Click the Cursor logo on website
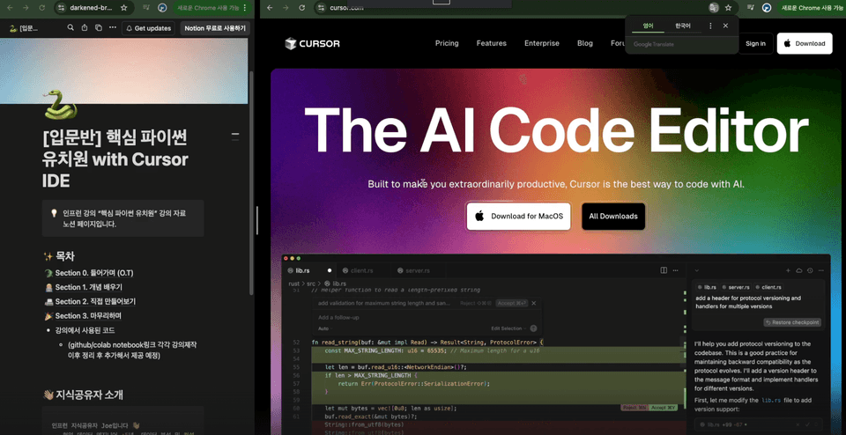 pyautogui.click(x=312, y=44)
